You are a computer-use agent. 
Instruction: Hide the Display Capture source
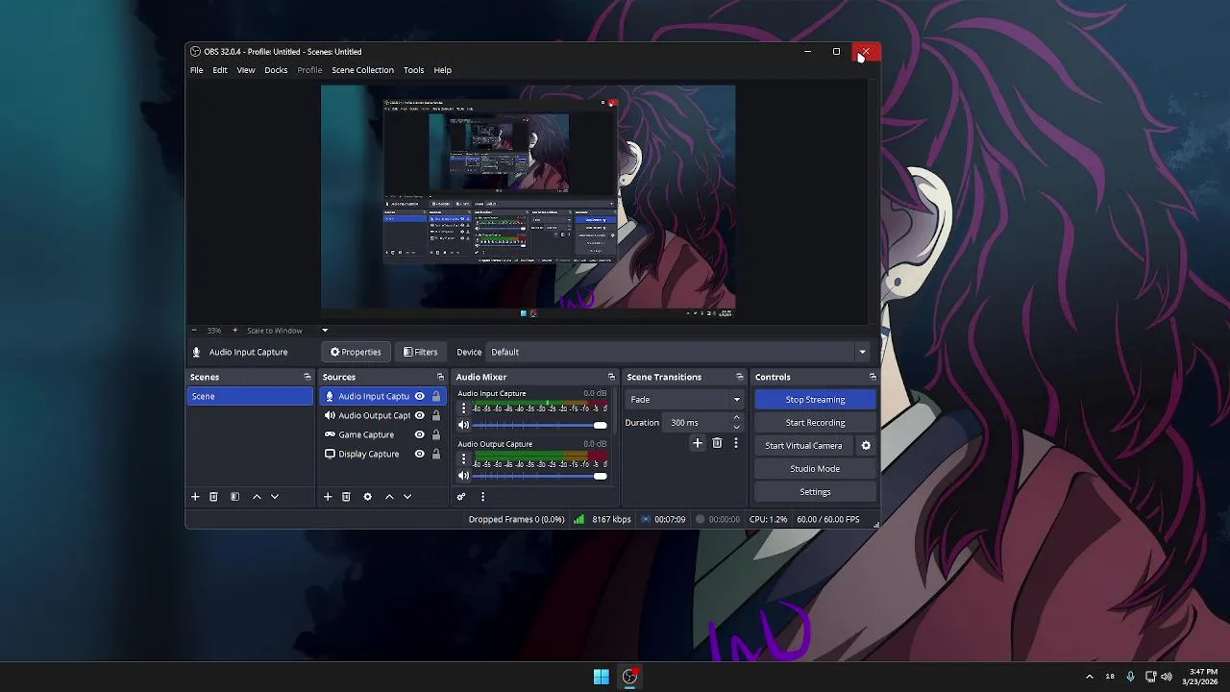419,454
